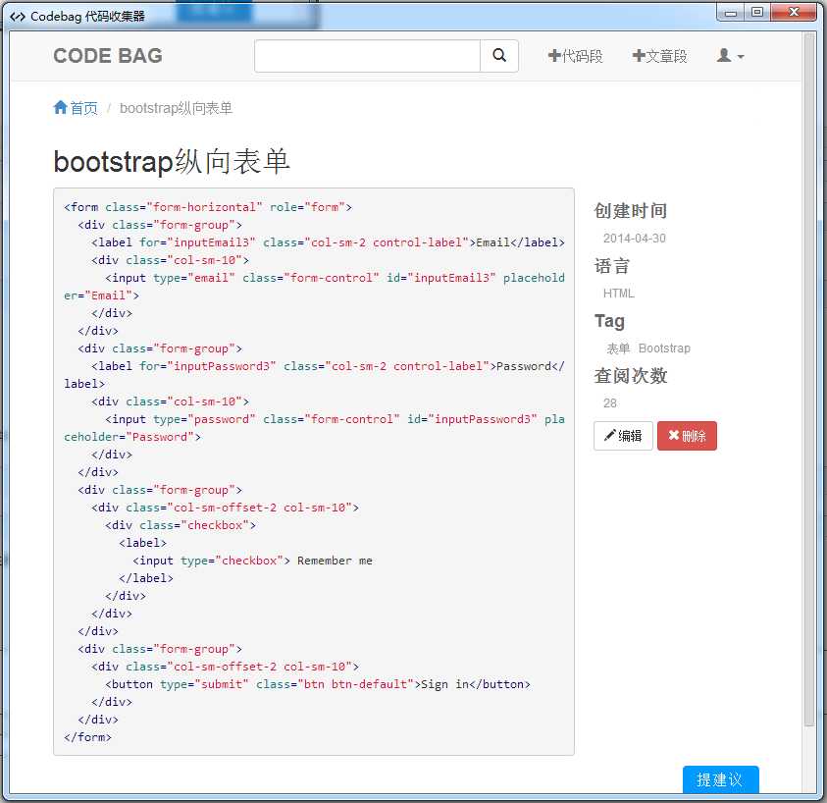Close the Codebag window
The image size is (827, 803).
click(x=794, y=12)
